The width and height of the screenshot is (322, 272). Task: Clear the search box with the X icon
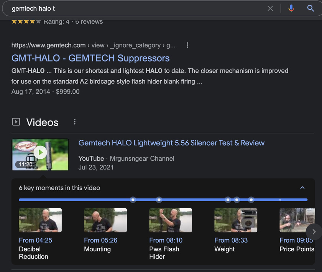[270, 8]
